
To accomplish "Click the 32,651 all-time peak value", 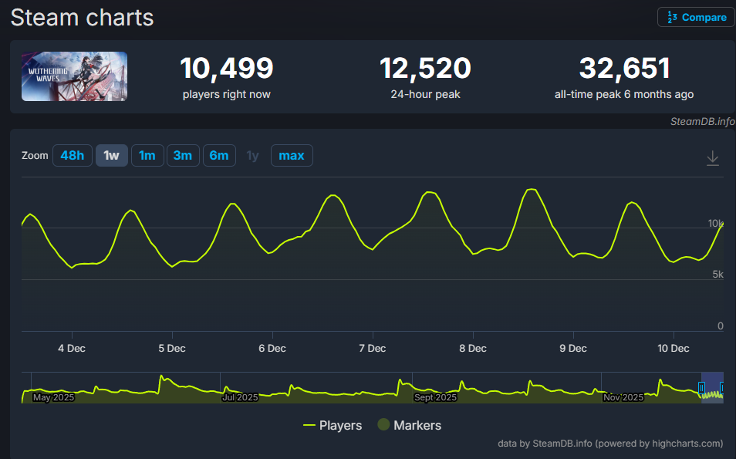I will [x=624, y=68].
